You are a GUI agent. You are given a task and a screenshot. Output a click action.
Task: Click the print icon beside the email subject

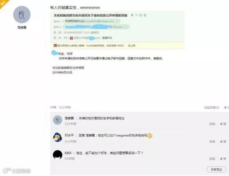[x=145, y=15]
